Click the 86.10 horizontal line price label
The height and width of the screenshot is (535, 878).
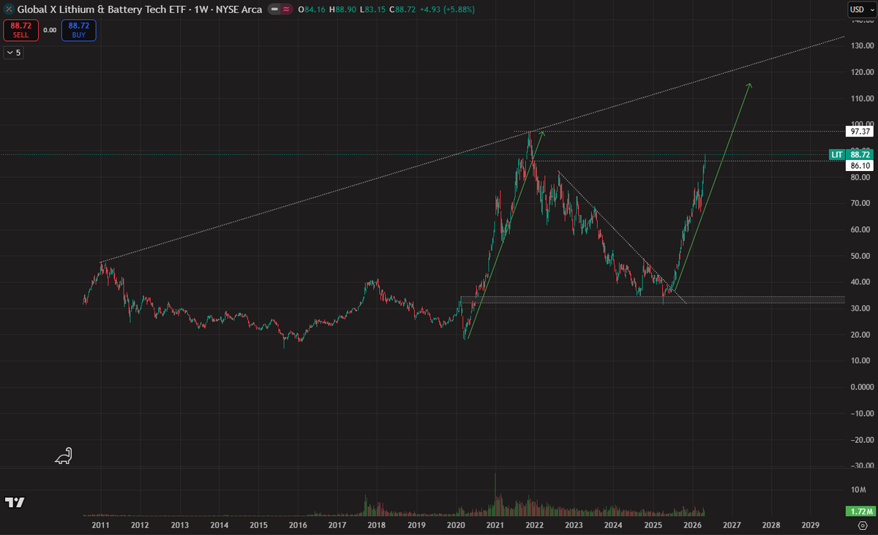pyautogui.click(x=860, y=167)
